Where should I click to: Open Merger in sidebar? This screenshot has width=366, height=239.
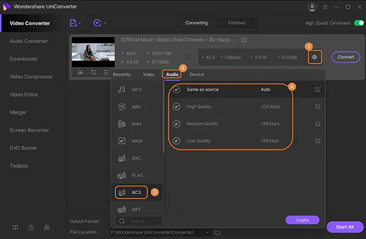pos(18,112)
